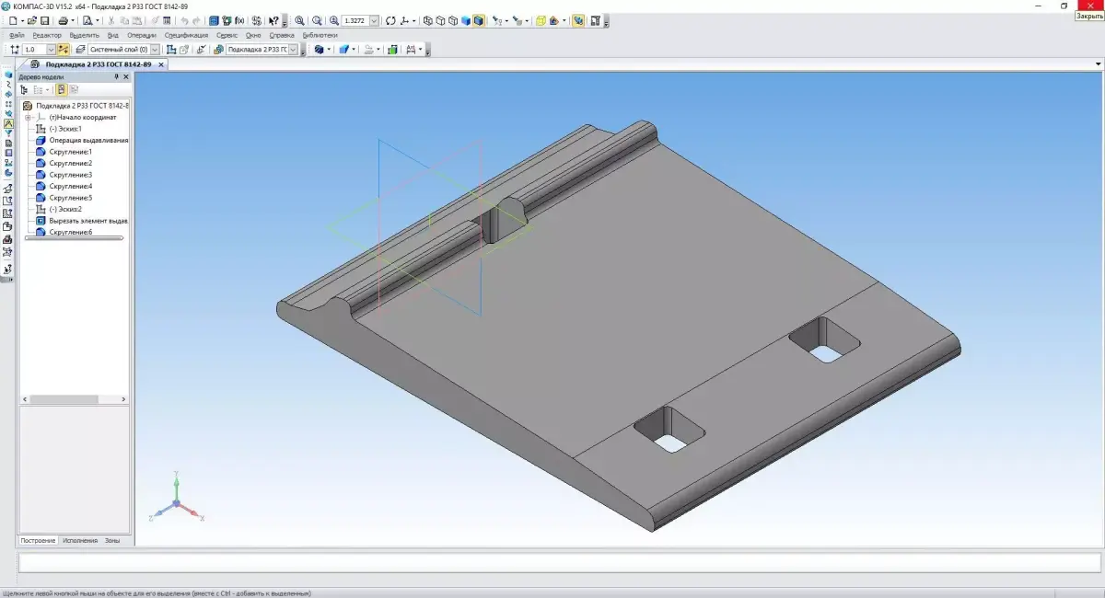Toggle shaded with edges display mode
Image resolution: width=1105 pixels, height=598 pixels.
478,20
